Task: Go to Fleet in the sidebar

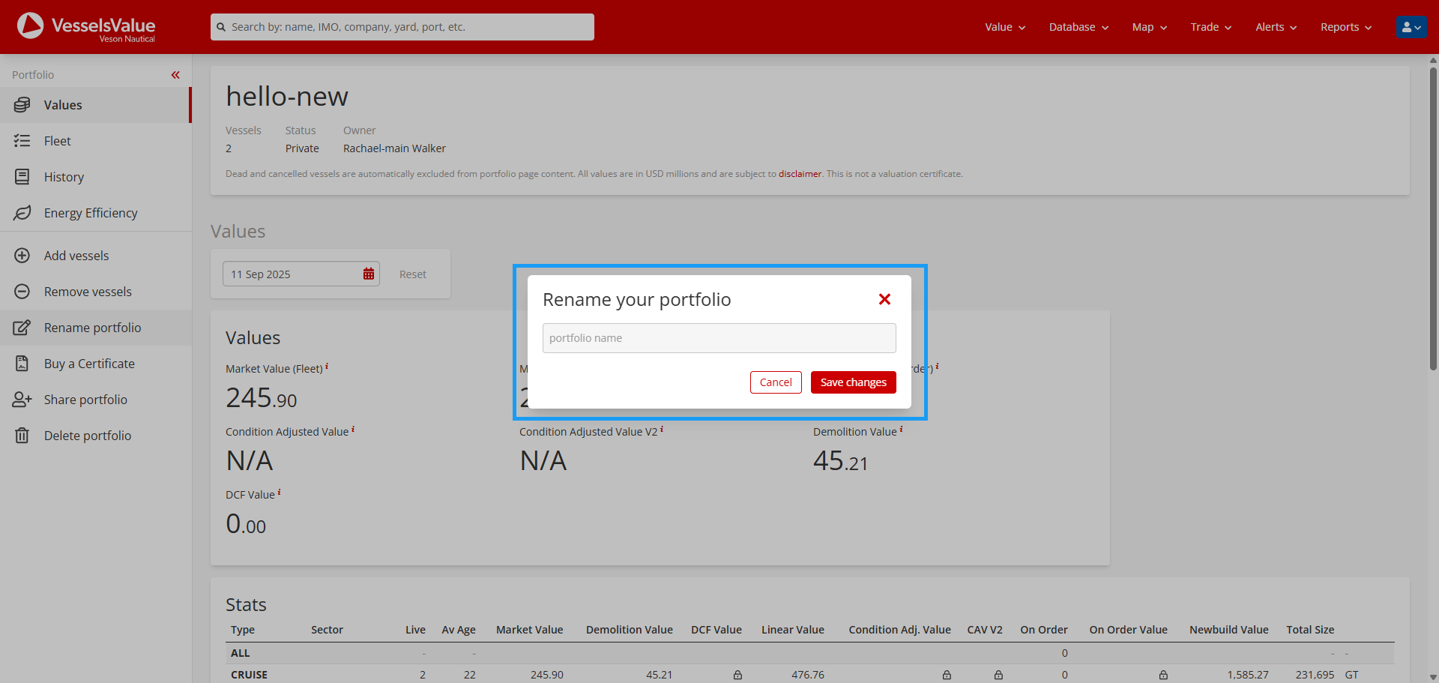Action: coord(57,141)
